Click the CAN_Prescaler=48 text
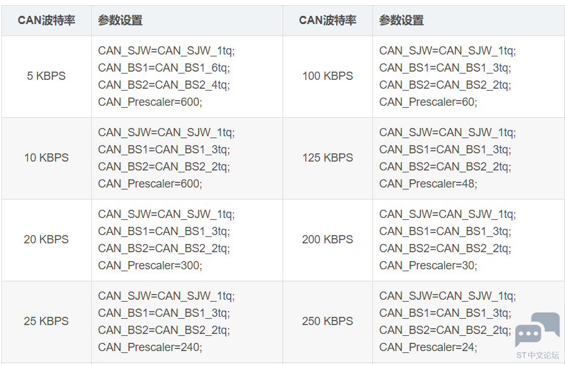This screenshot has height=365, width=565. click(x=428, y=184)
